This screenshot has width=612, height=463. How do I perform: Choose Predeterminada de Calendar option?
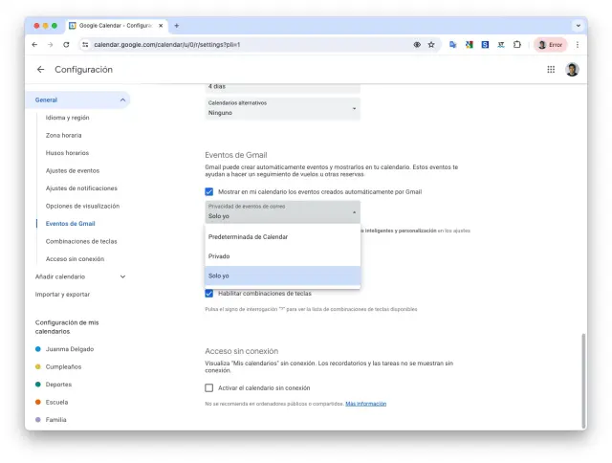point(249,236)
